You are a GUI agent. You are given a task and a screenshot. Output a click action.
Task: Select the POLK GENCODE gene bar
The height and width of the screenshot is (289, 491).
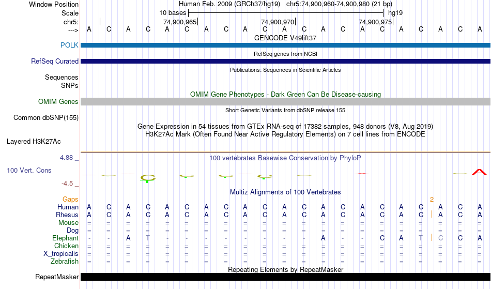285,45
